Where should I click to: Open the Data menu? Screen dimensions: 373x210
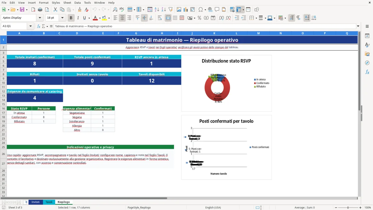(x=77, y=2)
